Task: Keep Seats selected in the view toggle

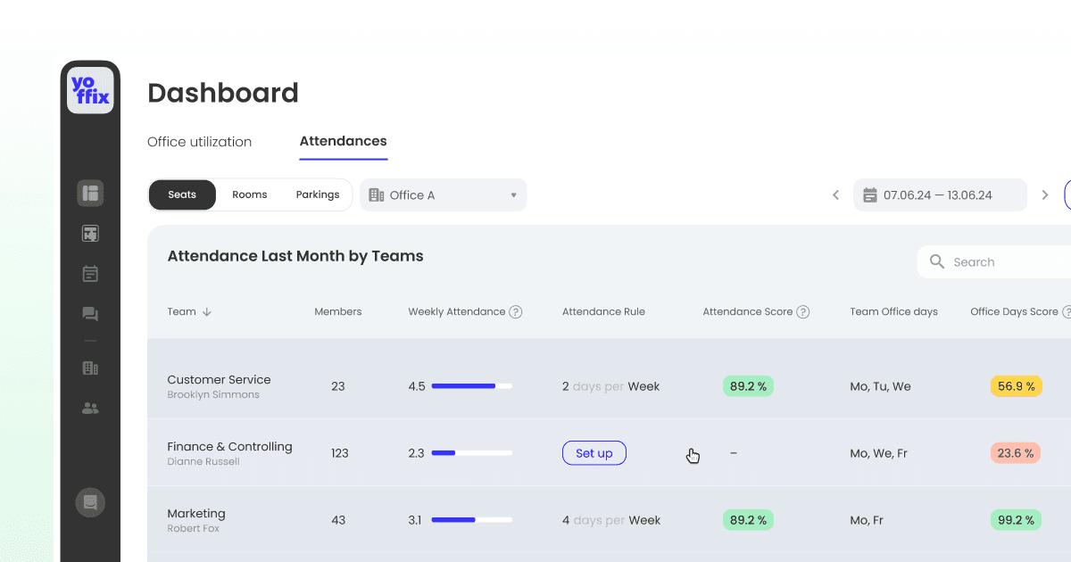Action: [182, 194]
